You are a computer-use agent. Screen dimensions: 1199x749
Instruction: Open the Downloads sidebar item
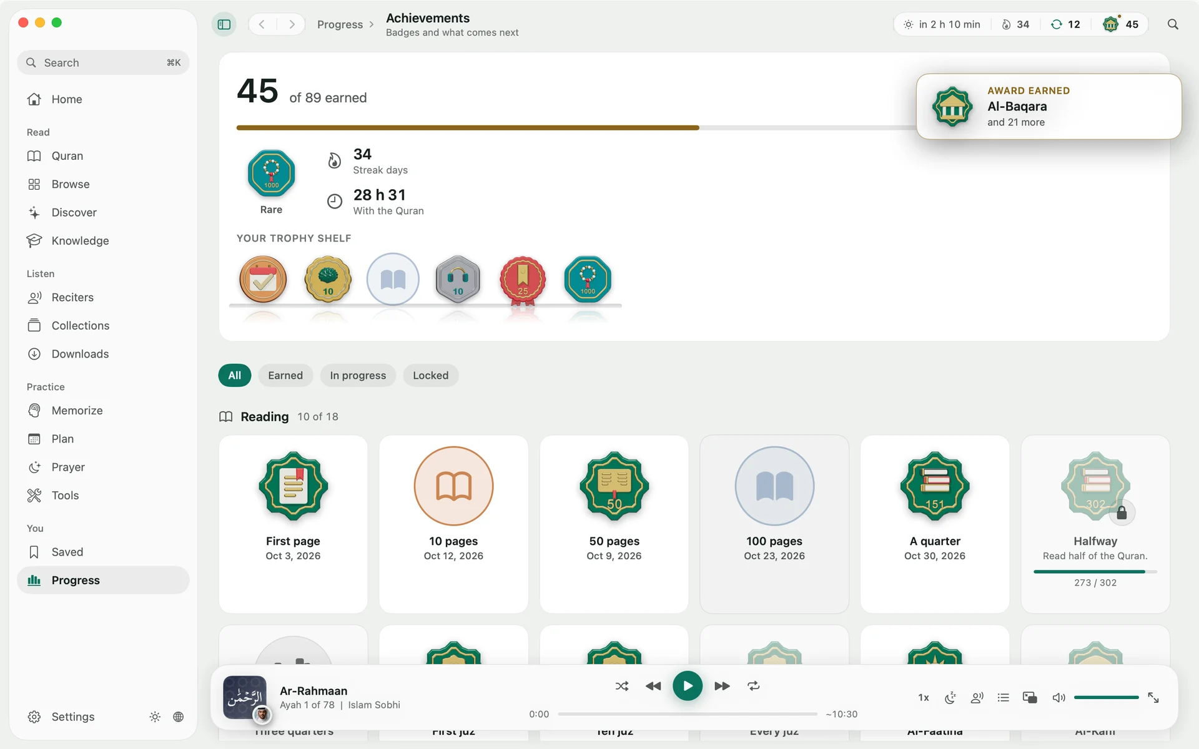103,354
